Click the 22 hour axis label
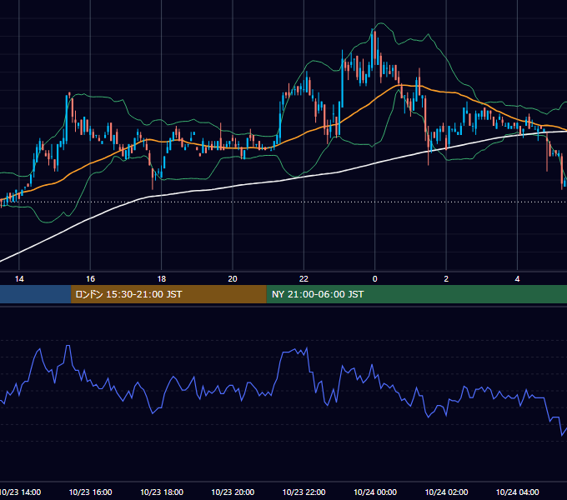The height and width of the screenshot is (500, 567). point(304,279)
